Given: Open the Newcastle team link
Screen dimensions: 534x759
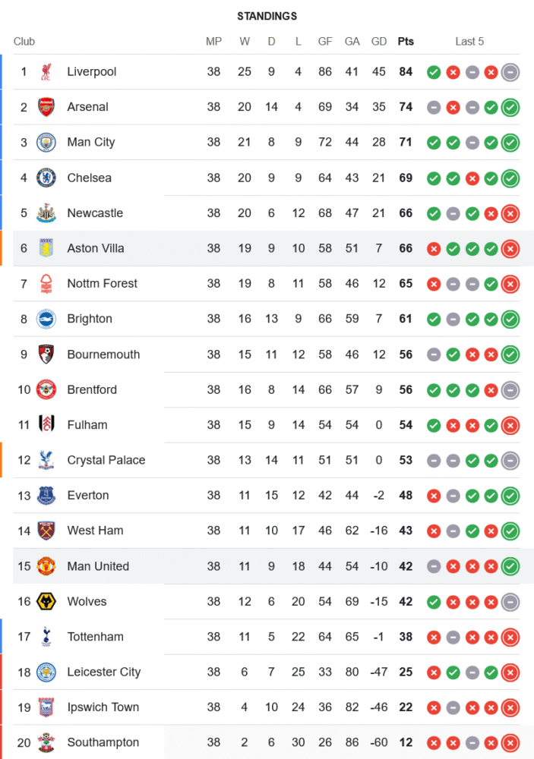Looking at the screenshot, I should tap(95, 213).
